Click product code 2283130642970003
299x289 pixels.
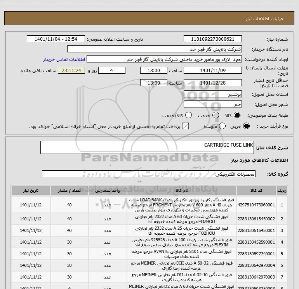click(x=256, y=277)
